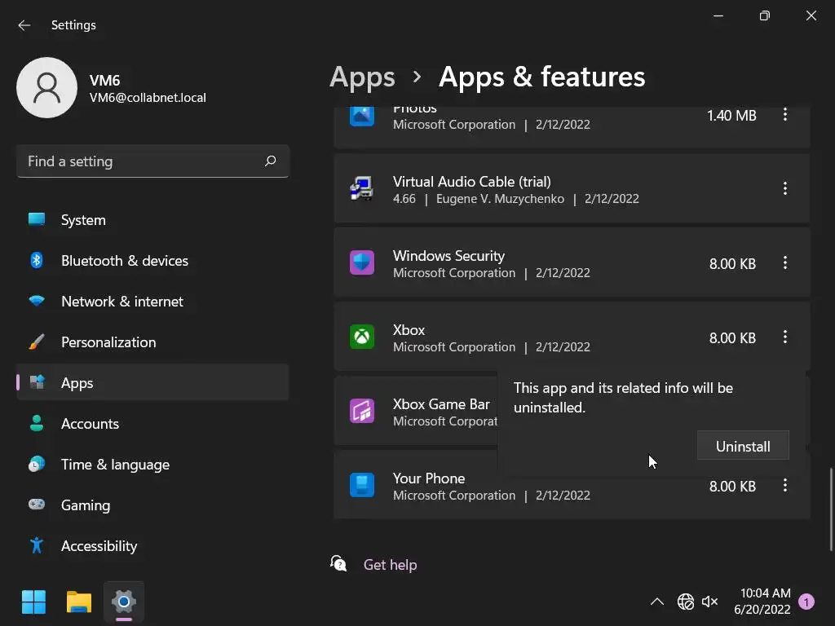The image size is (835, 626).
Task: Confirm with the Uninstall button
Action: tap(743, 447)
